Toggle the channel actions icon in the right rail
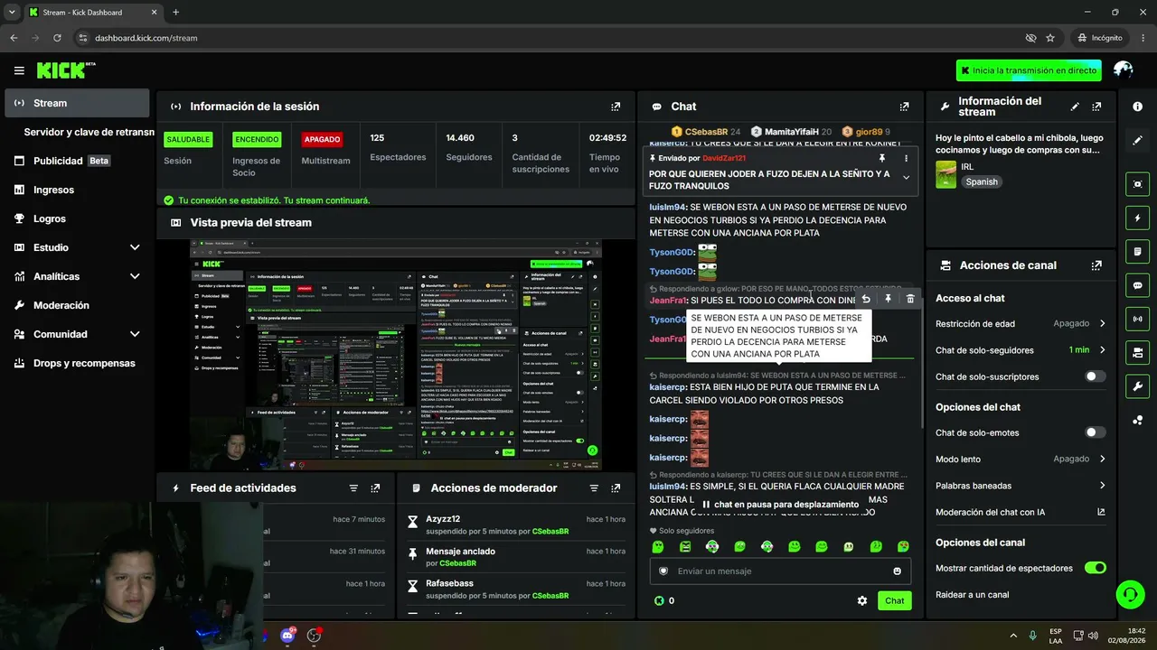Viewport: 1157px width, 650px height. coord(1138,352)
